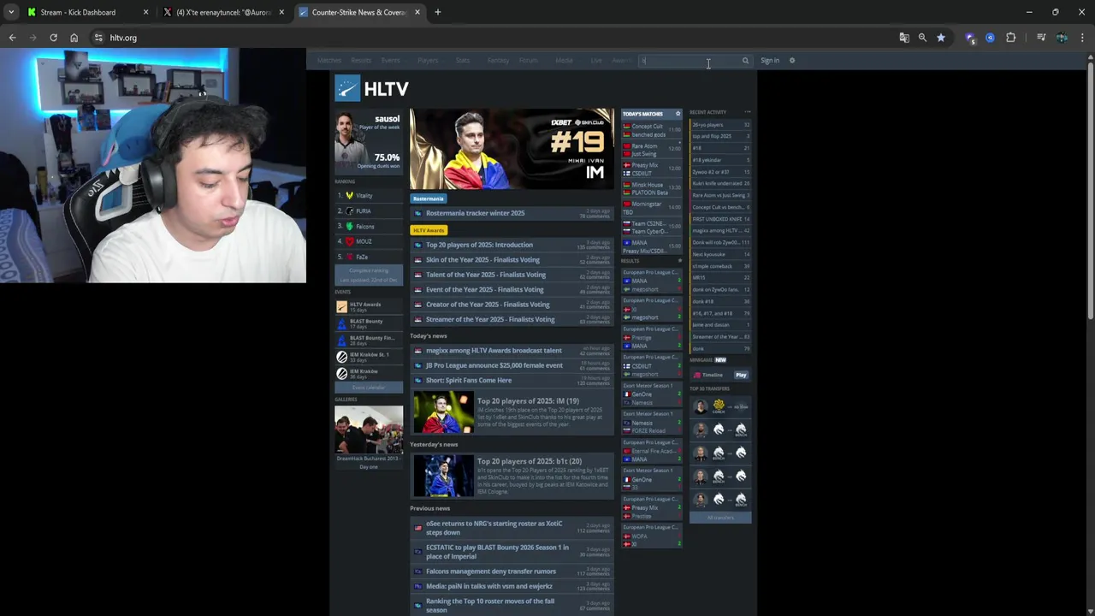
Task: Open the 'MR15' forum thread
Action: [720, 278]
